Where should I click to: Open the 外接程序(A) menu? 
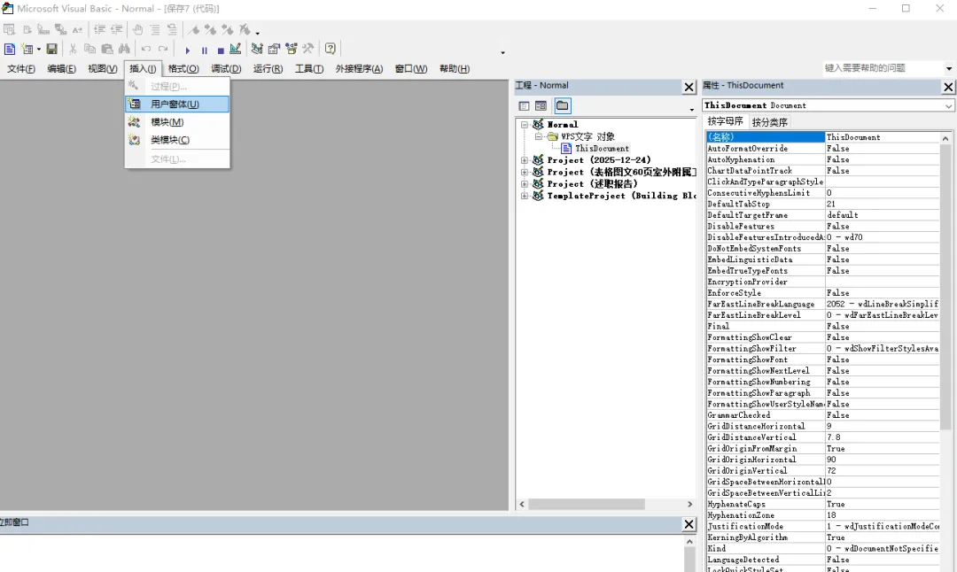[x=359, y=69]
